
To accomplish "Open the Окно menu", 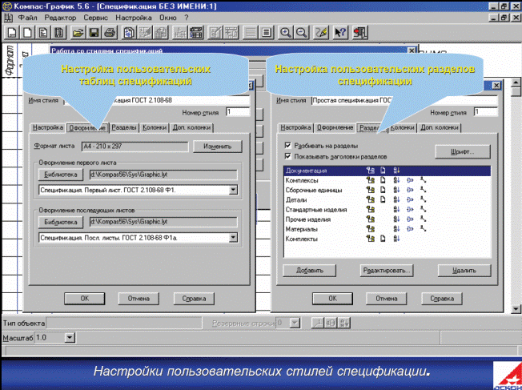I will (x=168, y=18).
